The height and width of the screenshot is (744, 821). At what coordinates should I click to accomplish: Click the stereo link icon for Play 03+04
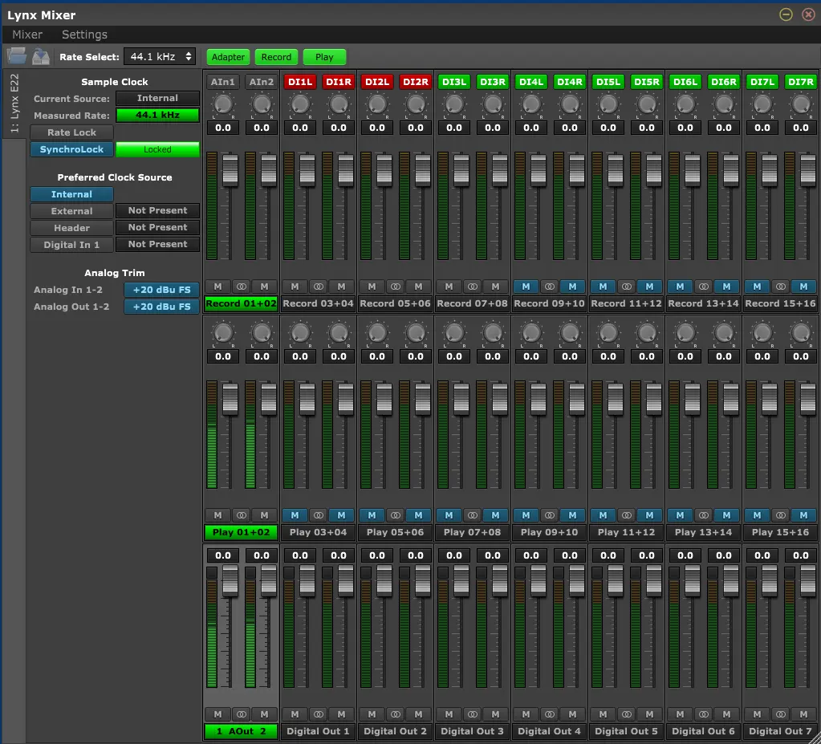pyautogui.click(x=318, y=515)
